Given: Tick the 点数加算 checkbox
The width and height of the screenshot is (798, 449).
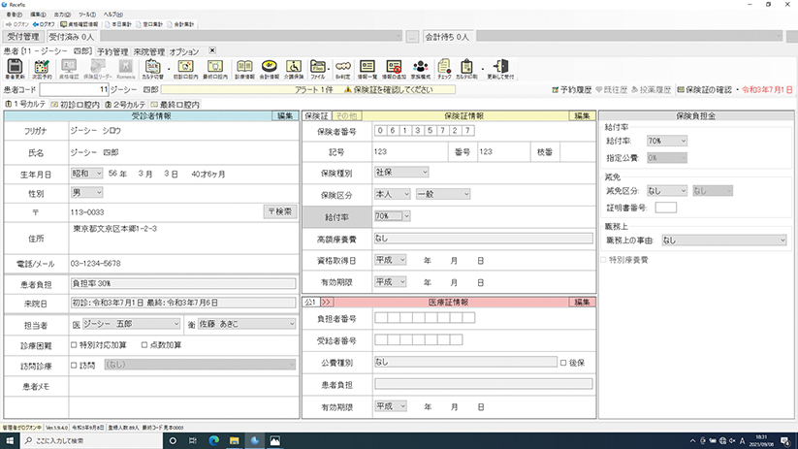Looking at the screenshot, I should 142,344.
